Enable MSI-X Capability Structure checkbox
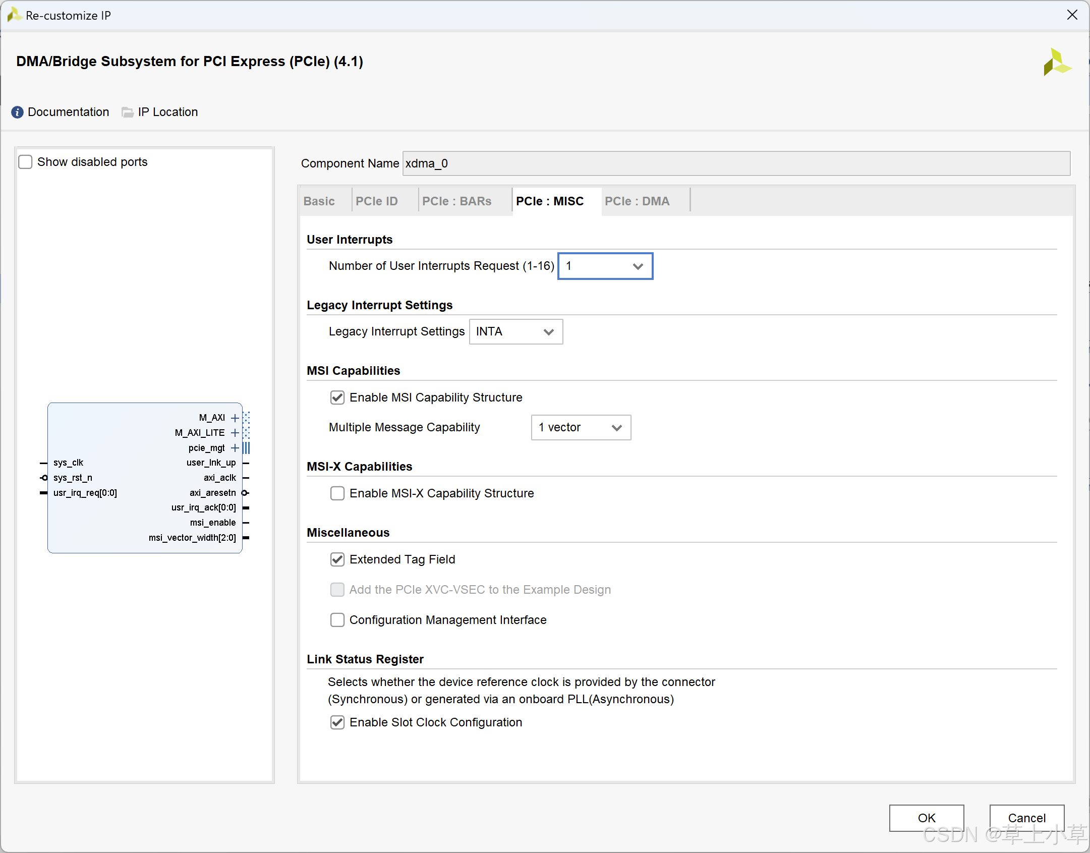The width and height of the screenshot is (1090, 853). (x=337, y=493)
